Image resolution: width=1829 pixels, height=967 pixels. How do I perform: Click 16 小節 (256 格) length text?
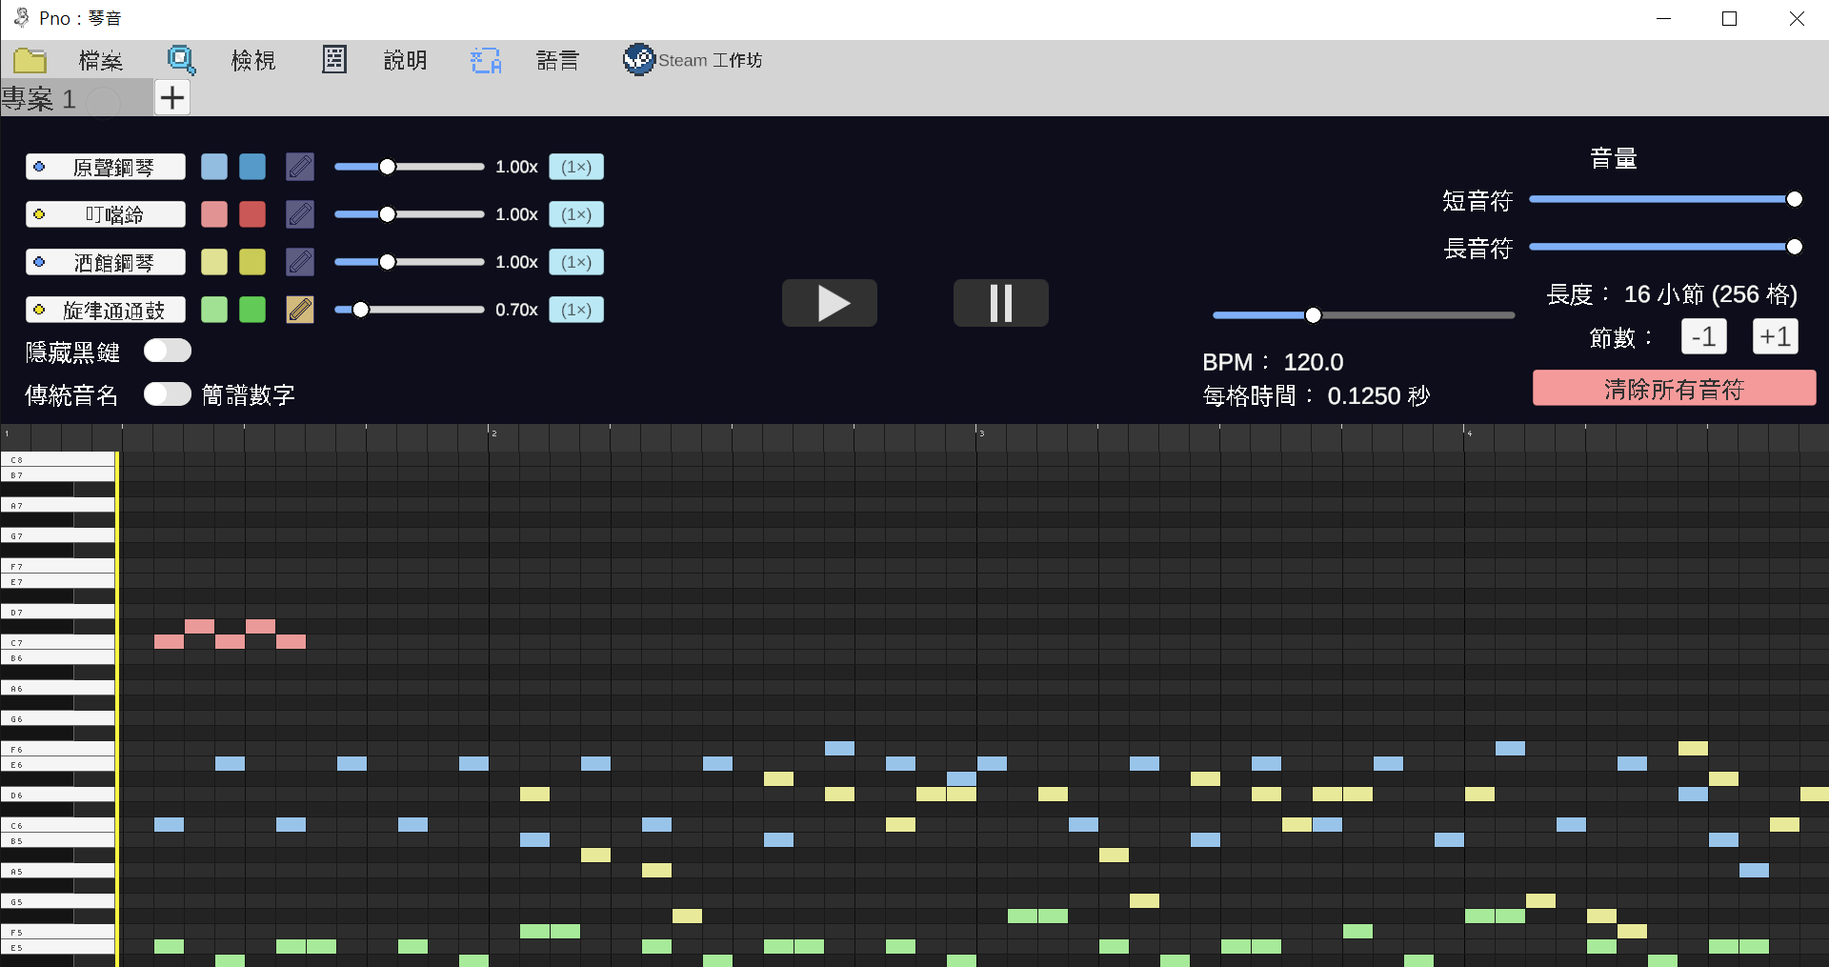[1711, 294]
